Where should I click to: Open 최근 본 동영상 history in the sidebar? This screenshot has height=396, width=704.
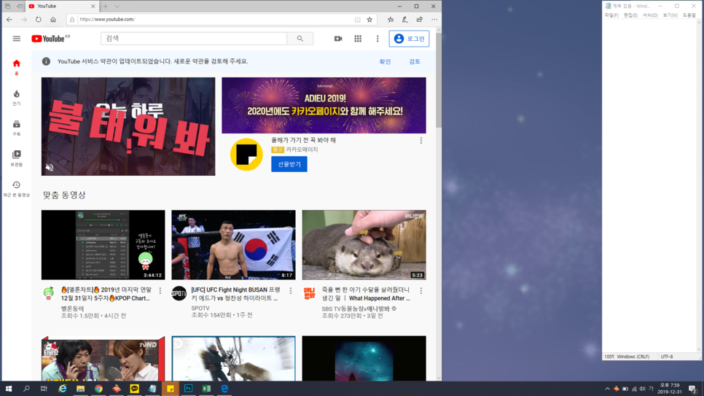[x=17, y=189]
